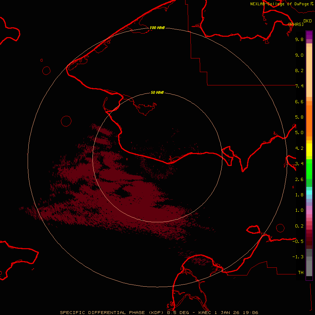Click the 6.6 scale value
This screenshot has width=315, height=315.
[299, 101]
